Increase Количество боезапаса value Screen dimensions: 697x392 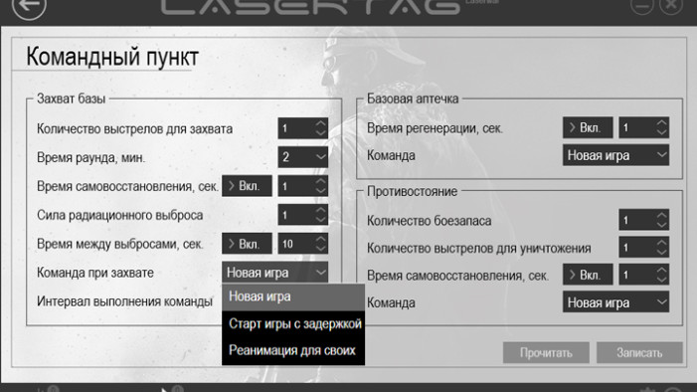(x=661, y=216)
